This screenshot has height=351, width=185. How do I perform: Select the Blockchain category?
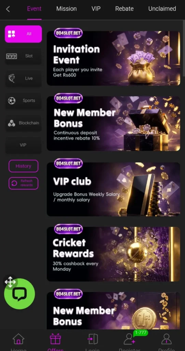click(x=23, y=123)
